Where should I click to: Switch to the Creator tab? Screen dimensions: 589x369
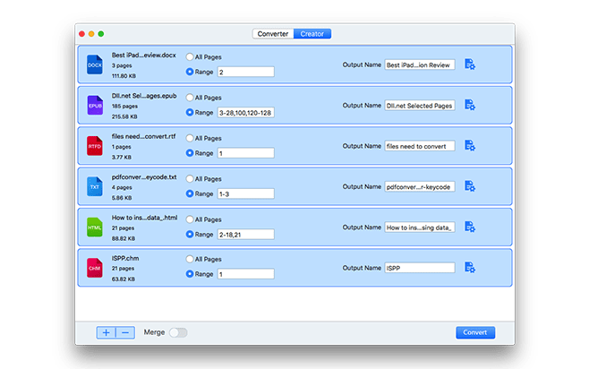(x=312, y=34)
